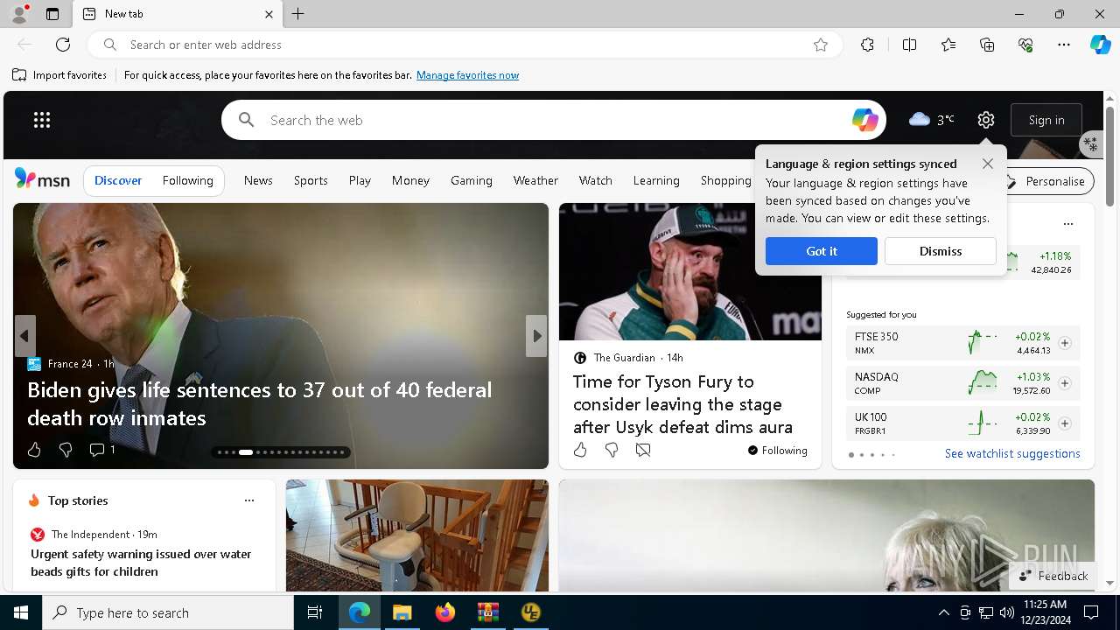Screen dimensions: 1120x630
Task: Open the Extensions puzzle icon
Action: 867,45
